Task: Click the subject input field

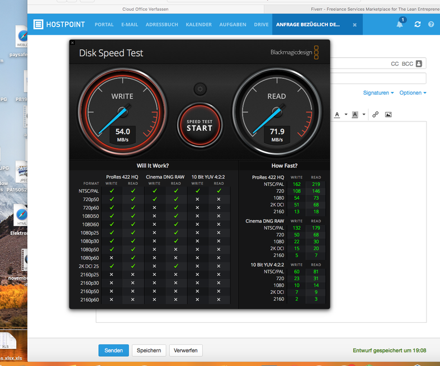Action: [378, 78]
